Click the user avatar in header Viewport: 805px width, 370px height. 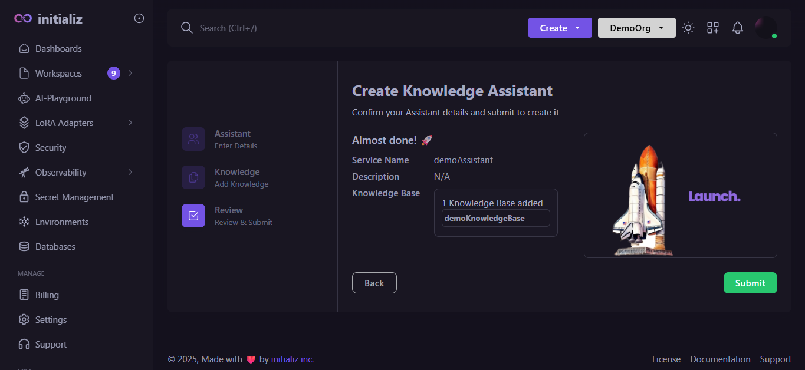pyautogui.click(x=765, y=28)
